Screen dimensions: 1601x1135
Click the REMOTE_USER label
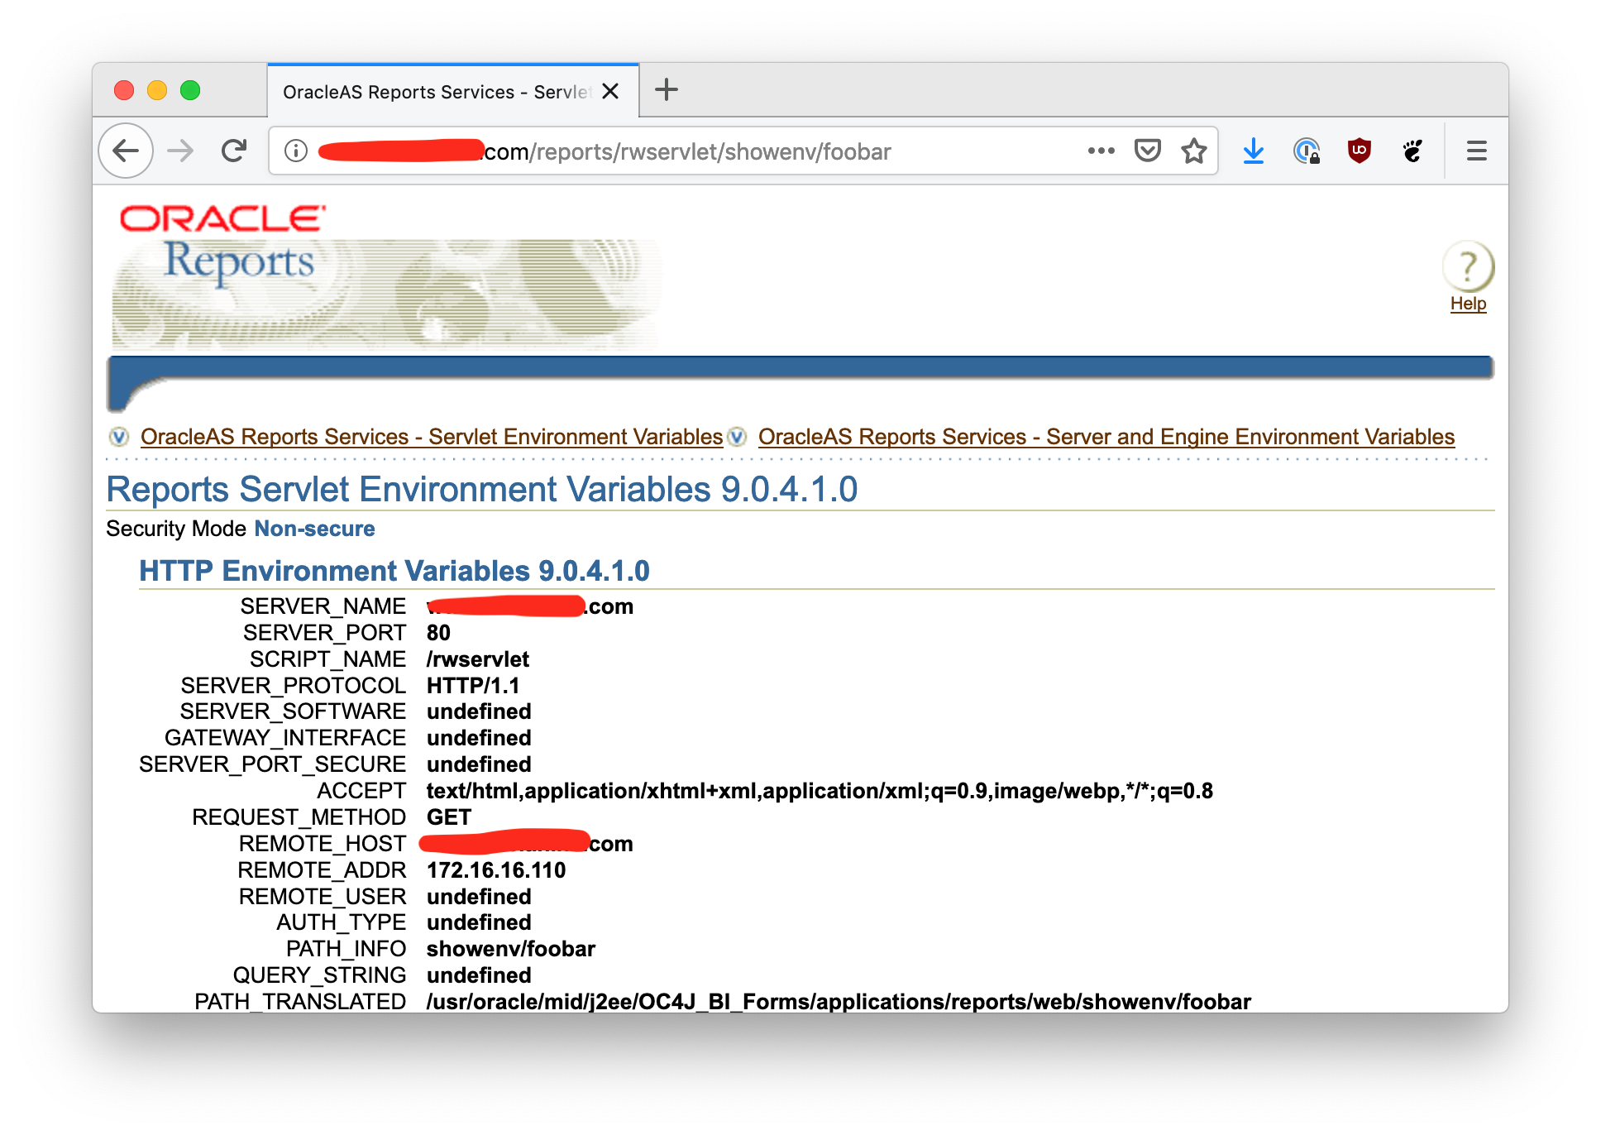coord(323,897)
